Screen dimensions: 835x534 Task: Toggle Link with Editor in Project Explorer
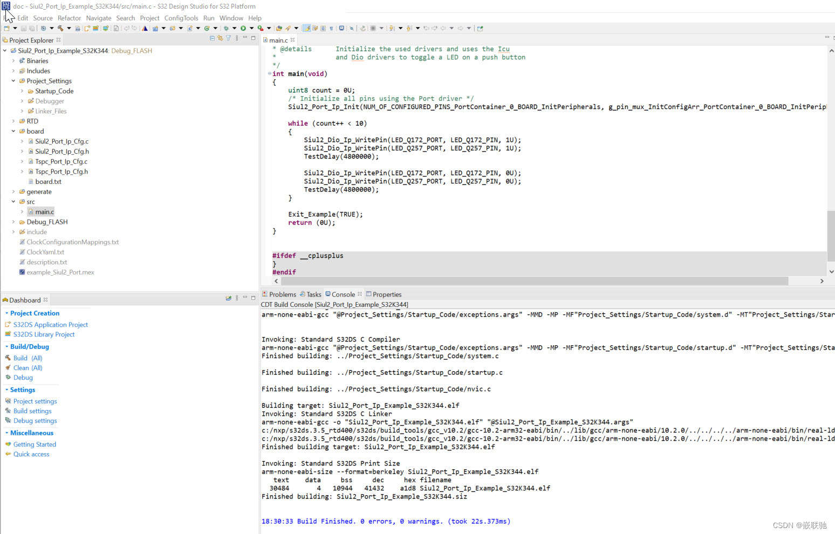[220, 38]
